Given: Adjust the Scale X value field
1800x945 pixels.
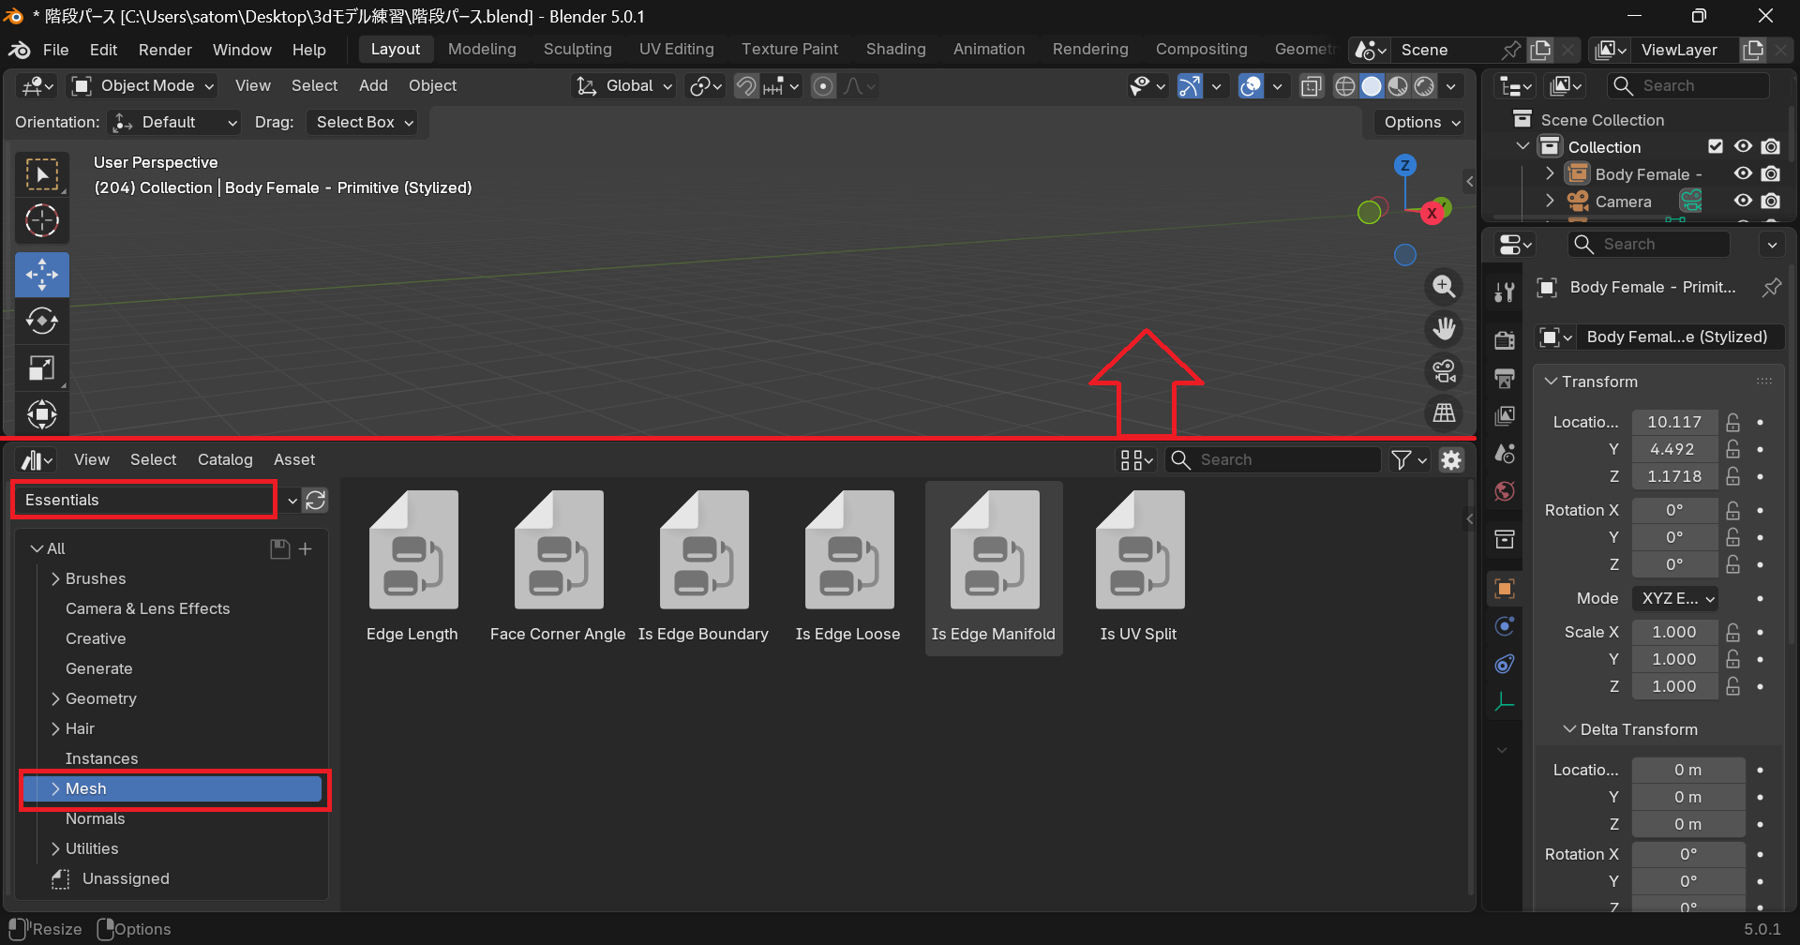Looking at the screenshot, I should point(1673,633).
